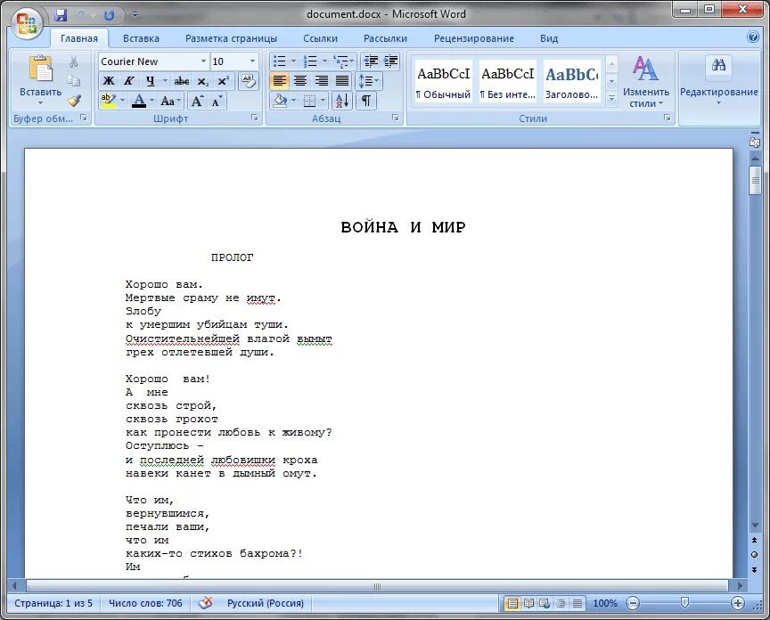Switch to Web Layout view
This screenshot has width=770, height=620.
545,603
